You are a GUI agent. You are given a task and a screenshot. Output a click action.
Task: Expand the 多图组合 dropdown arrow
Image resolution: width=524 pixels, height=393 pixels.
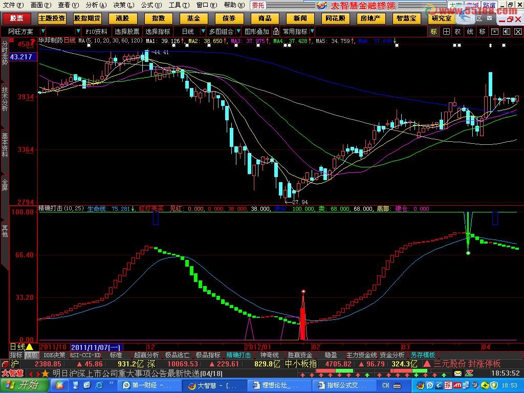(238, 31)
